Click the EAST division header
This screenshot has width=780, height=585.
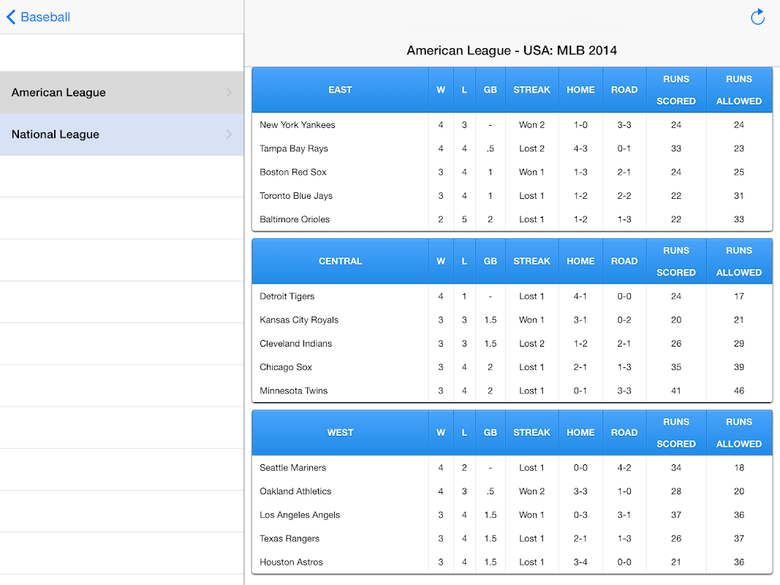pos(340,90)
